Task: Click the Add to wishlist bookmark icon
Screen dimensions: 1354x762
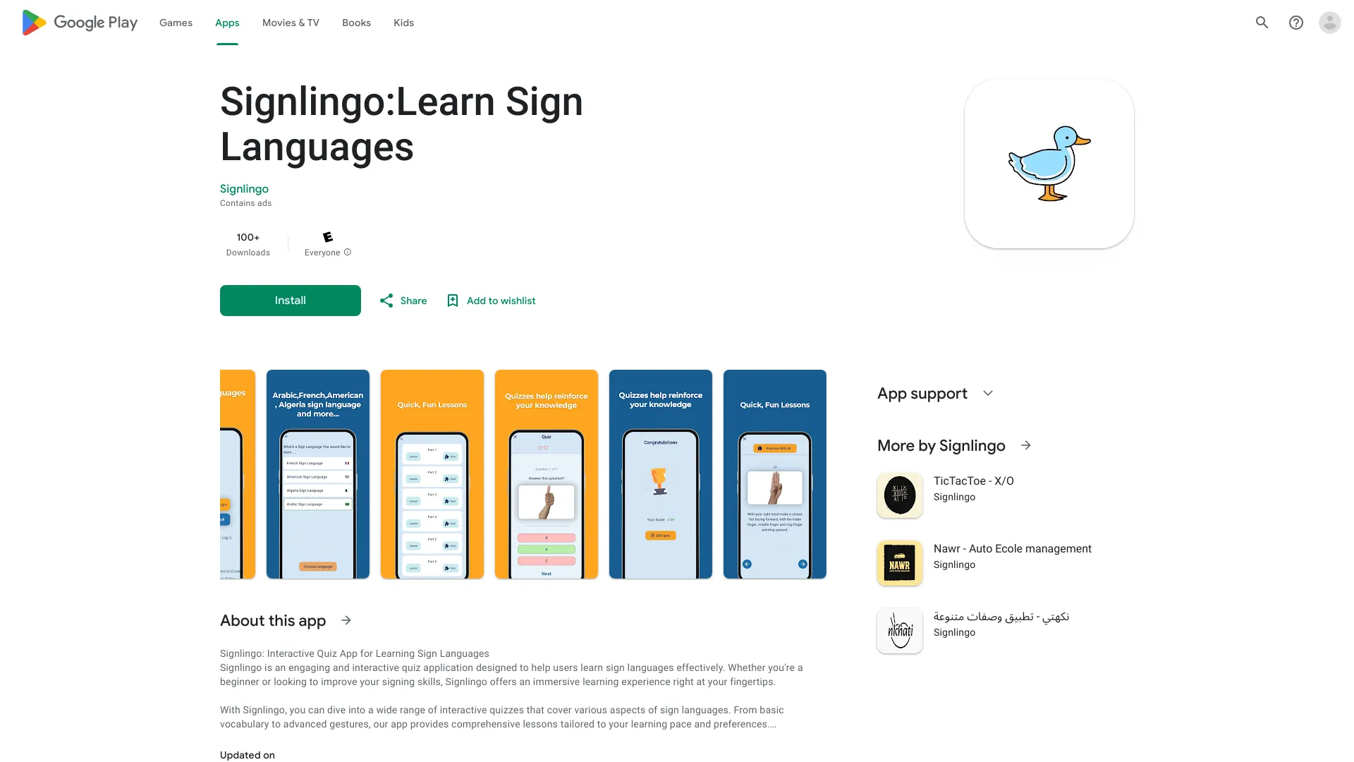Action: click(452, 300)
